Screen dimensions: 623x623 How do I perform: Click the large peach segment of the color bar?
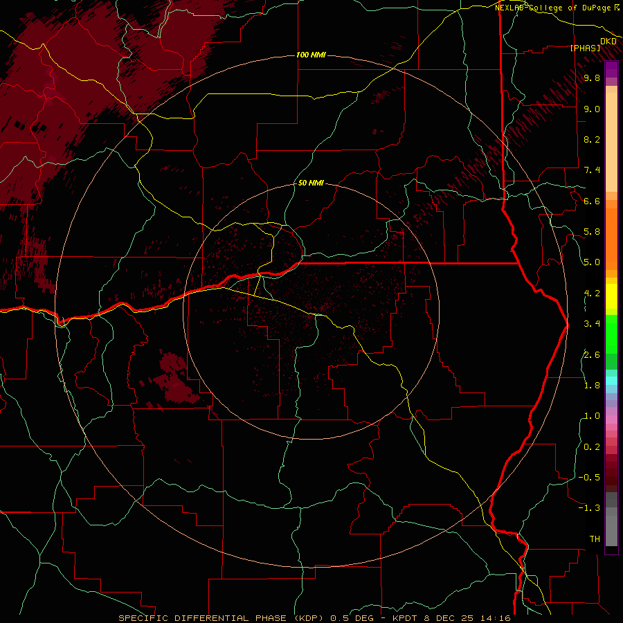611,143
